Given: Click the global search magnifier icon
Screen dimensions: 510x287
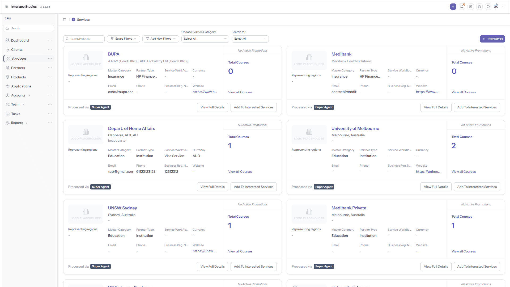Looking at the screenshot, I should click(x=488, y=7).
